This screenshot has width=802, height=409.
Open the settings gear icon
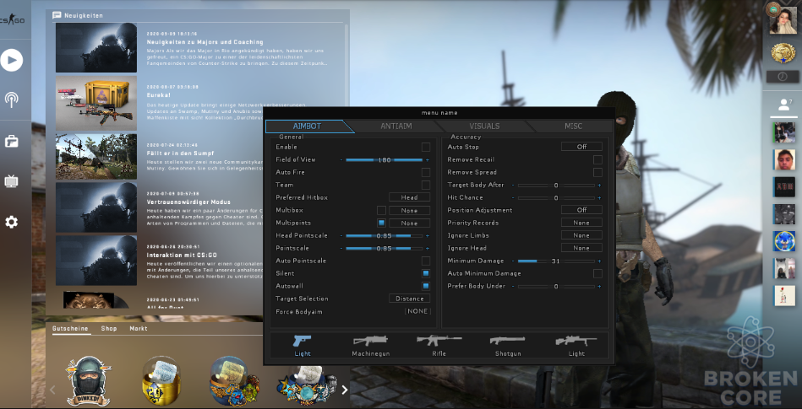coord(11,222)
